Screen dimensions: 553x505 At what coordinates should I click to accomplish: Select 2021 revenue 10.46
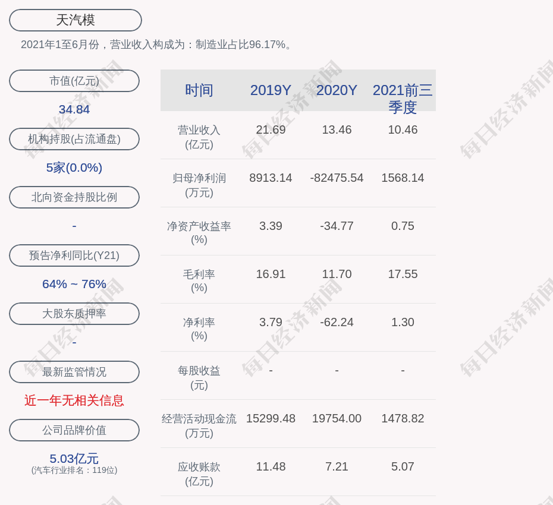tap(403, 130)
